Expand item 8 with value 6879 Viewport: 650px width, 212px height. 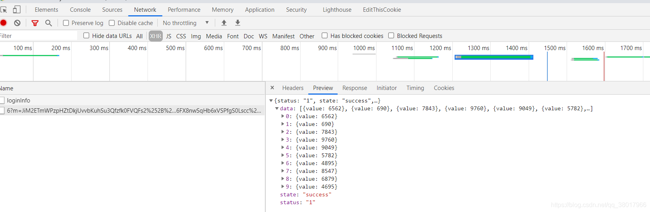click(x=283, y=179)
